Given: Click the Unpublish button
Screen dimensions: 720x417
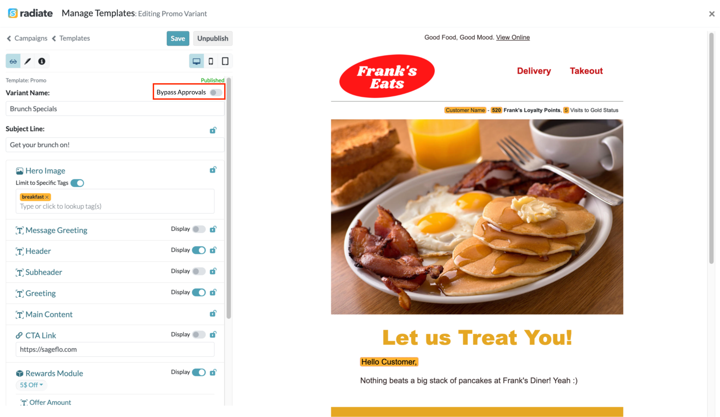Looking at the screenshot, I should tap(213, 38).
